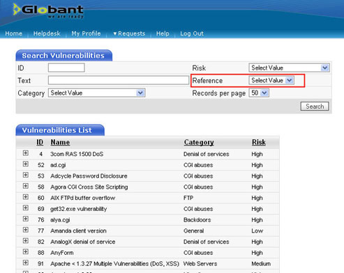Focus the ID input field
Image resolution: width=344 pixels, height=273 pixels.
pos(66,68)
